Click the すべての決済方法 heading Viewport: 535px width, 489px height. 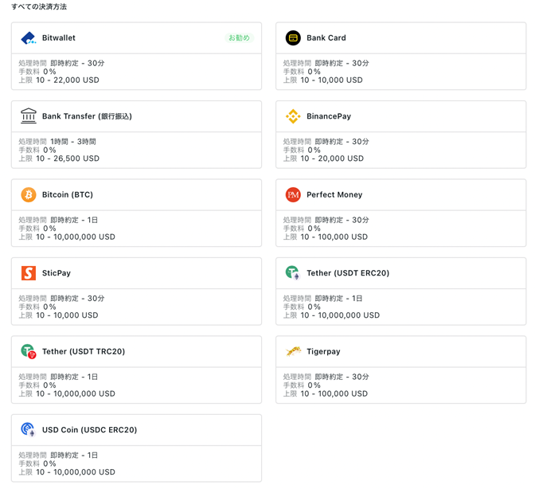click(39, 6)
